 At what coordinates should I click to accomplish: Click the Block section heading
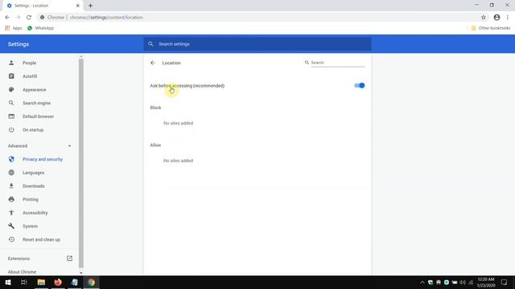point(155,108)
